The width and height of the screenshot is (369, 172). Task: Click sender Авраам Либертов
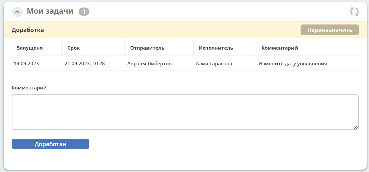click(x=149, y=64)
